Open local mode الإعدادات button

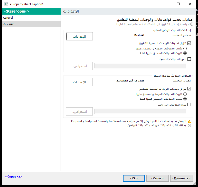click(x=79, y=36)
